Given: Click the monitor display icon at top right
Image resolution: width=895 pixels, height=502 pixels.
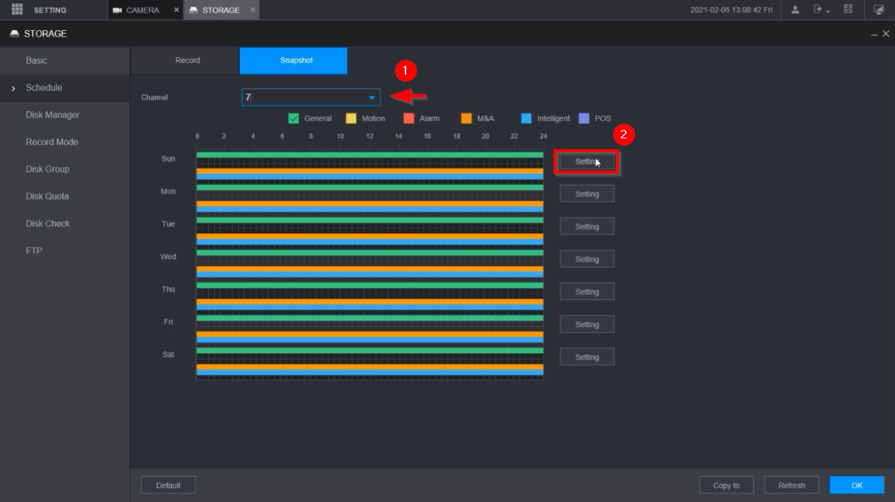Looking at the screenshot, I should click(878, 9).
